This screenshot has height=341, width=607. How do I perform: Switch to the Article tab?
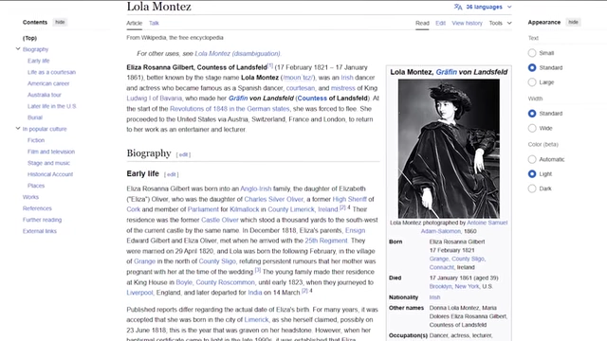tap(135, 23)
